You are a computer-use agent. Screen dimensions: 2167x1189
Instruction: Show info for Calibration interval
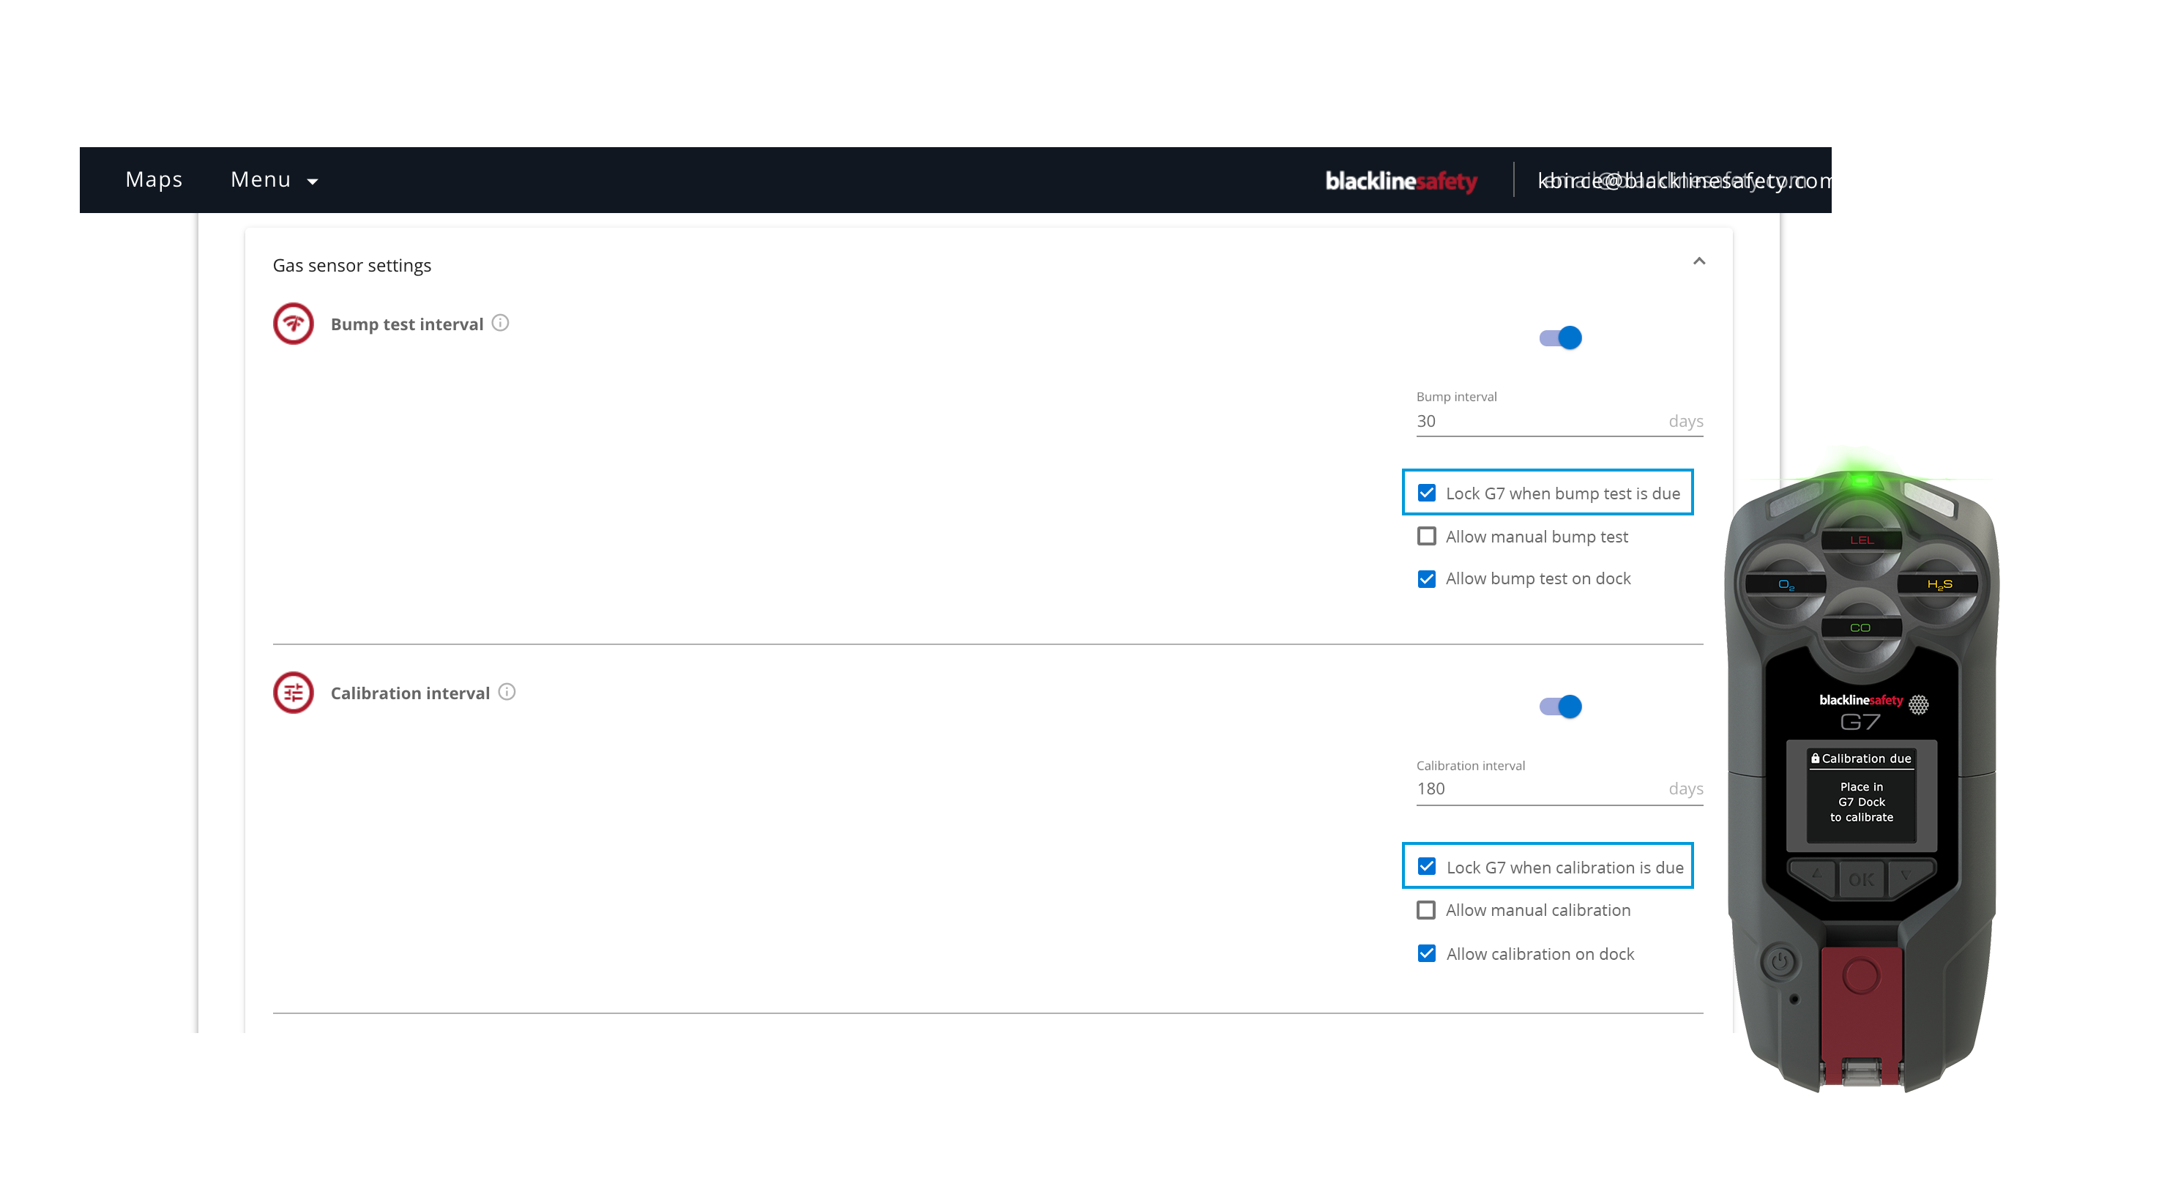(x=507, y=692)
